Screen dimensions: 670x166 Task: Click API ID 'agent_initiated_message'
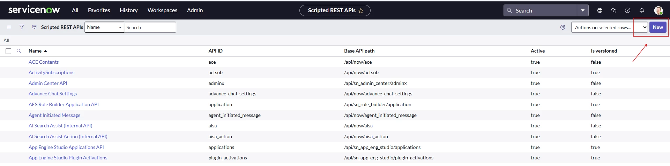(x=234, y=115)
